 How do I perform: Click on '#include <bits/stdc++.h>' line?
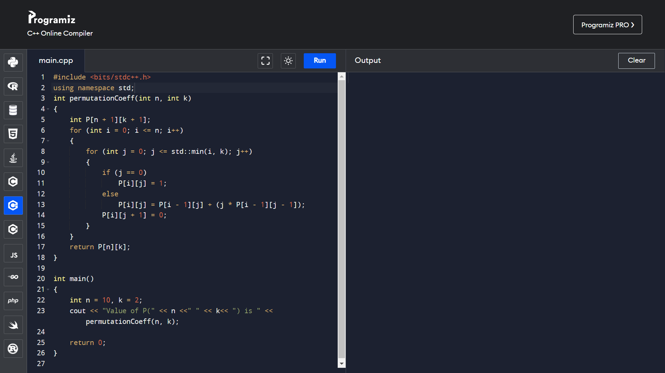(x=102, y=77)
